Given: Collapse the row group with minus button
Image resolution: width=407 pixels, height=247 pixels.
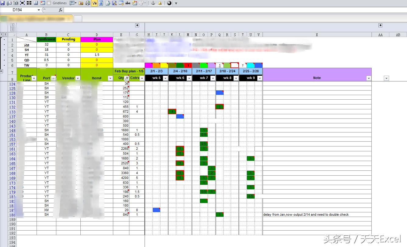Looking at the screenshot, I should (x=2, y=71).
